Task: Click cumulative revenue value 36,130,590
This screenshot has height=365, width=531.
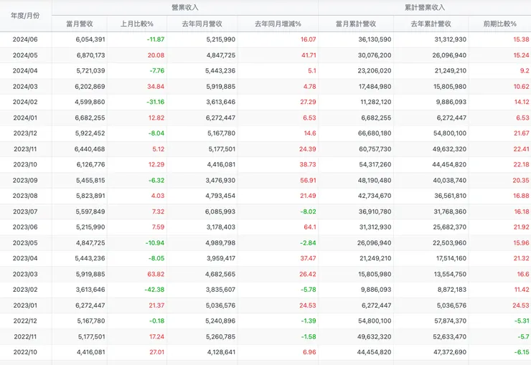Action: (375, 39)
